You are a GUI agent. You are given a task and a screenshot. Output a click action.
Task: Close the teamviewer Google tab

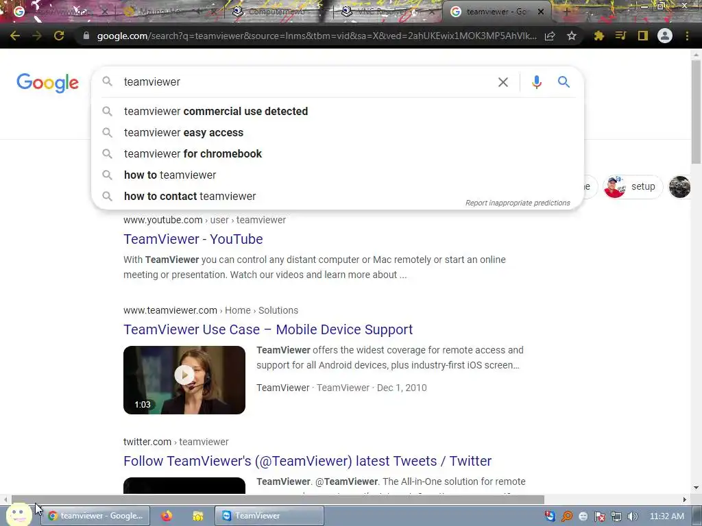pos(541,12)
